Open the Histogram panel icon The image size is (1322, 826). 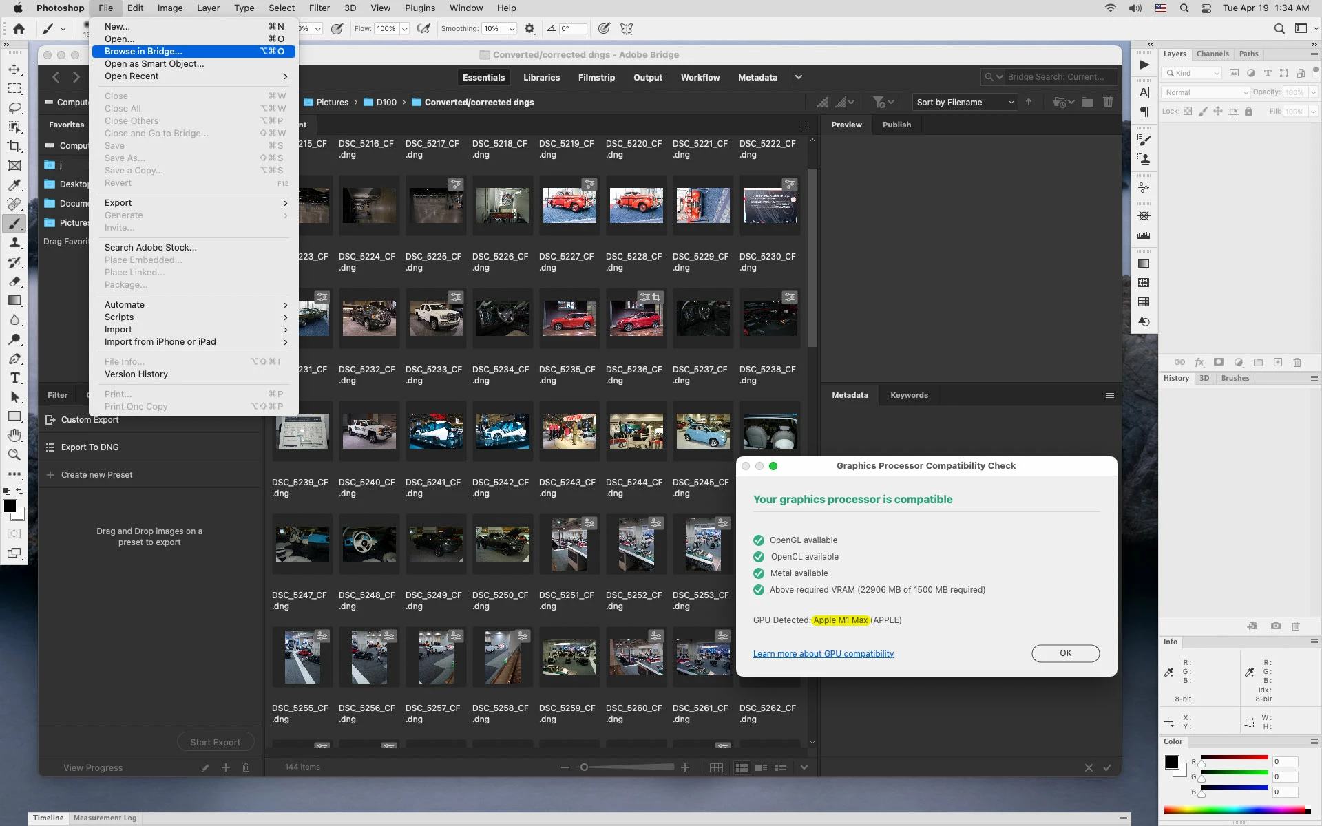[1144, 235]
